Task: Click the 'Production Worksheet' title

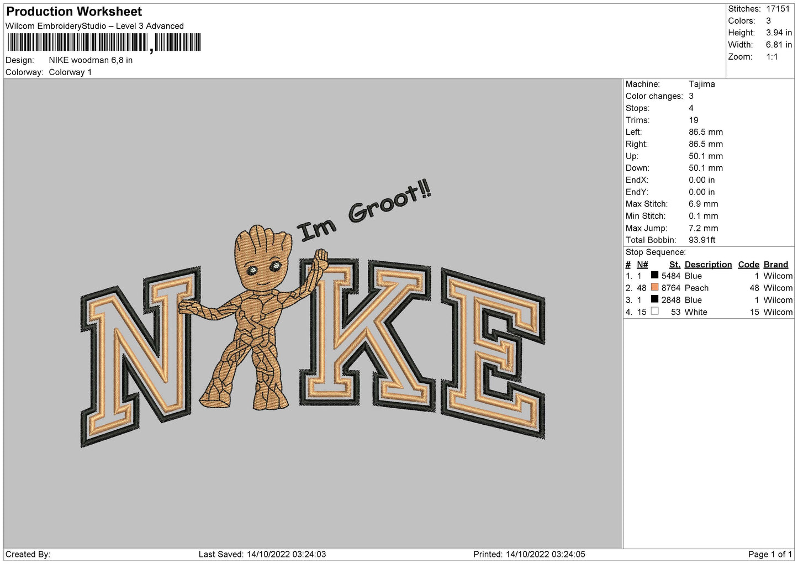Action: click(x=74, y=11)
